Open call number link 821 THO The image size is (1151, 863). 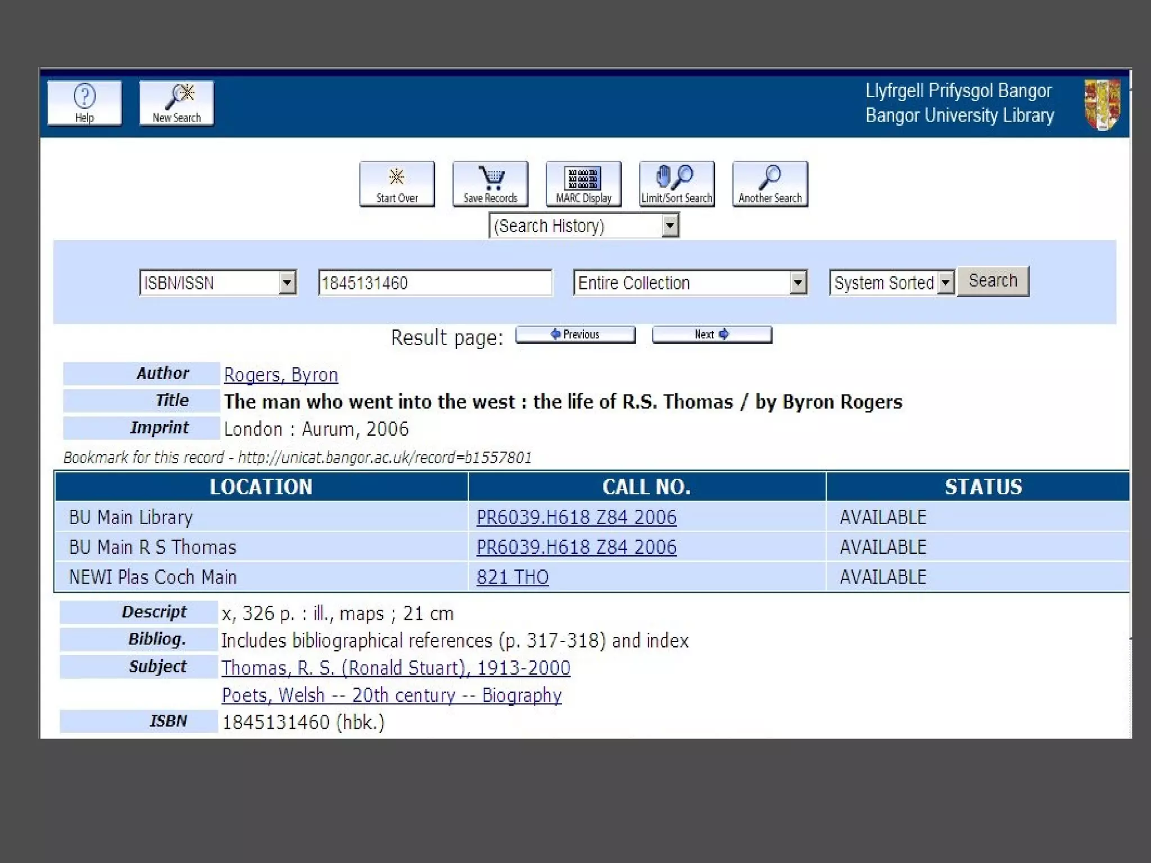pos(512,577)
